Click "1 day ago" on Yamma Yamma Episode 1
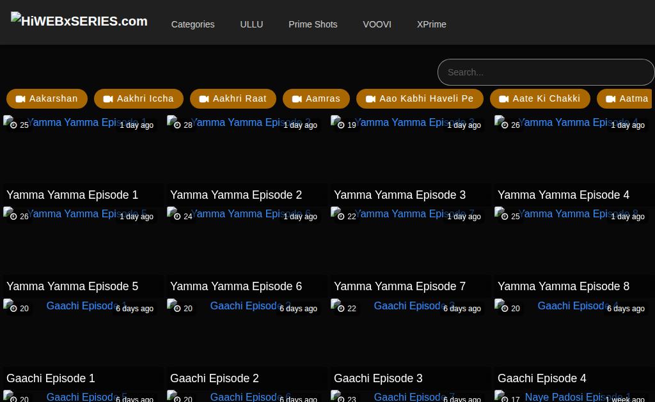Viewport: 655px width, 402px height. (137, 125)
